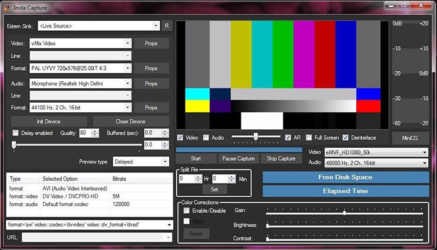The width and height of the screenshot is (437, 250).
Task: Open the Audio Microphone device dropdown
Action: [x=80, y=84]
